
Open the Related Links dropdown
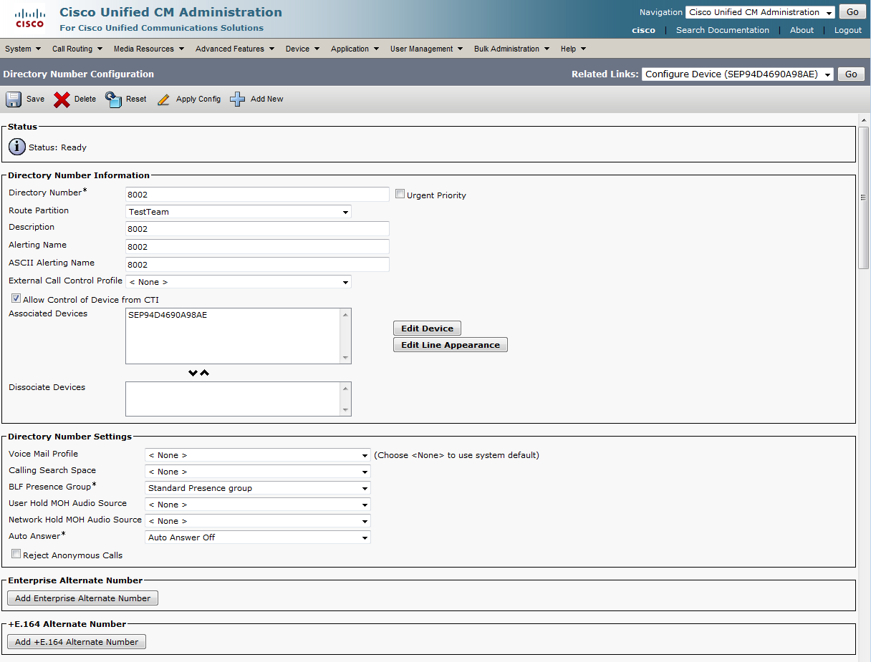click(737, 74)
